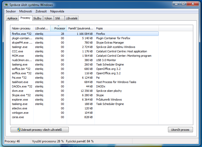Select the CCC.exe process row
The width and height of the screenshot is (202, 147).
click(85, 51)
